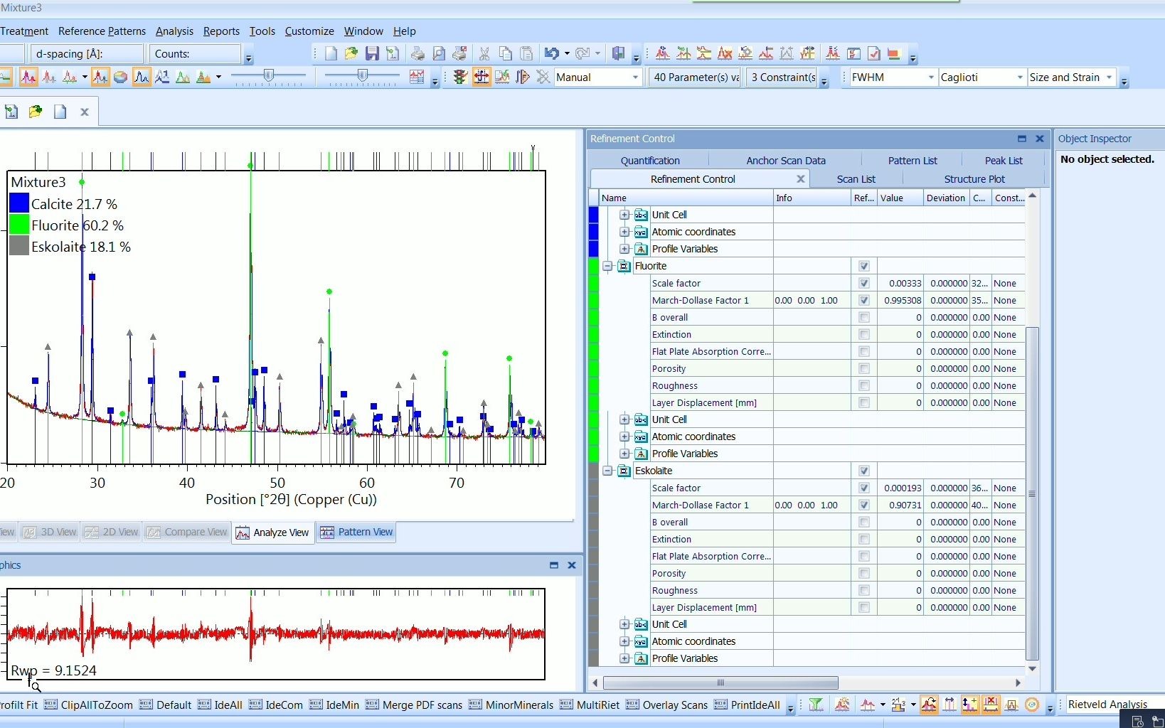This screenshot has height=728, width=1165.
Task: Open the Size and Strain dropdown
Action: (x=1109, y=77)
